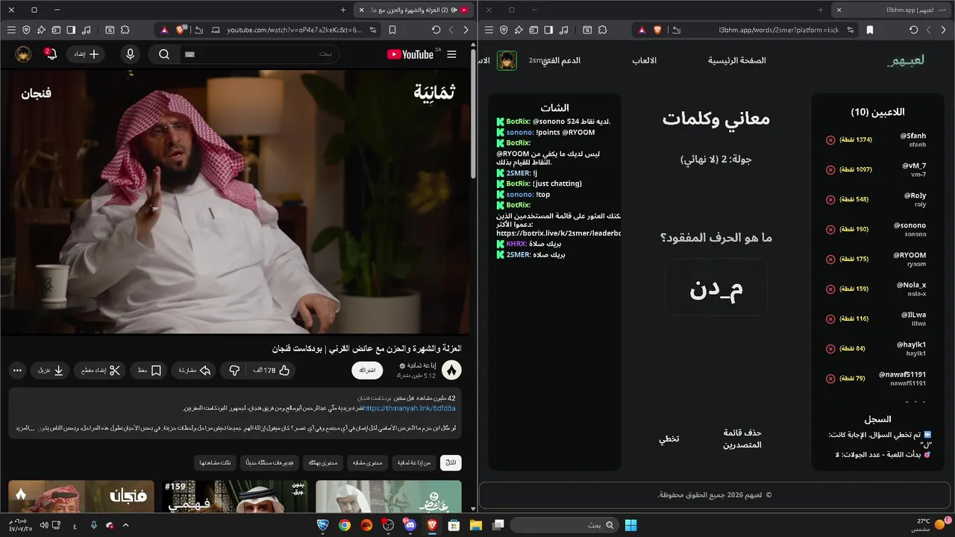Open Brave Rewards icon in l3bhm window

click(641, 30)
